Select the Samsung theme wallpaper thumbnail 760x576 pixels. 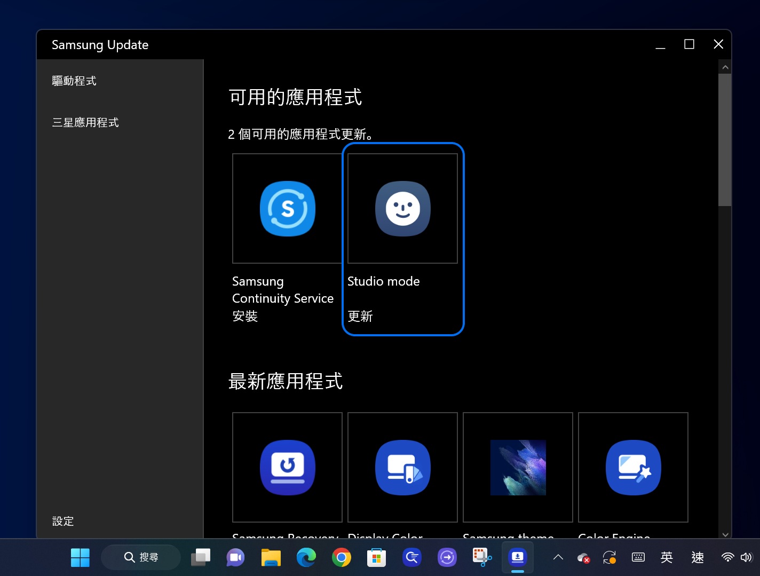[x=518, y=467]
